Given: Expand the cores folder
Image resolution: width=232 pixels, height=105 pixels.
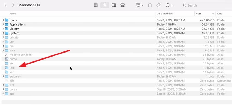Looking at the screenshot, I should click(3, 89).
